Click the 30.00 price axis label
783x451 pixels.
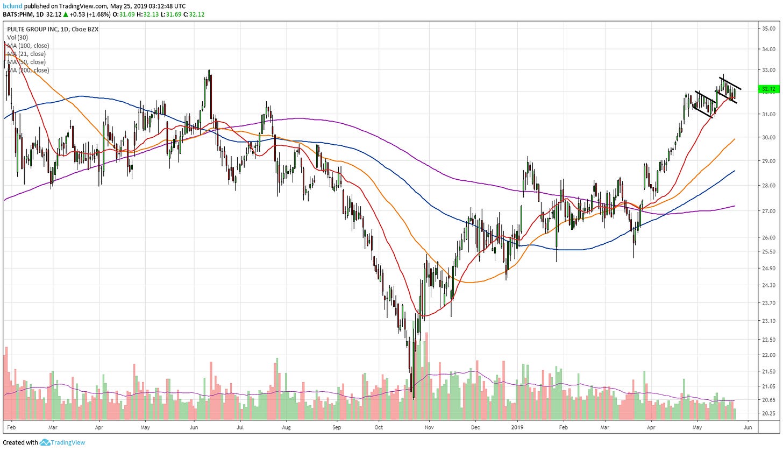tap(768, 137)
